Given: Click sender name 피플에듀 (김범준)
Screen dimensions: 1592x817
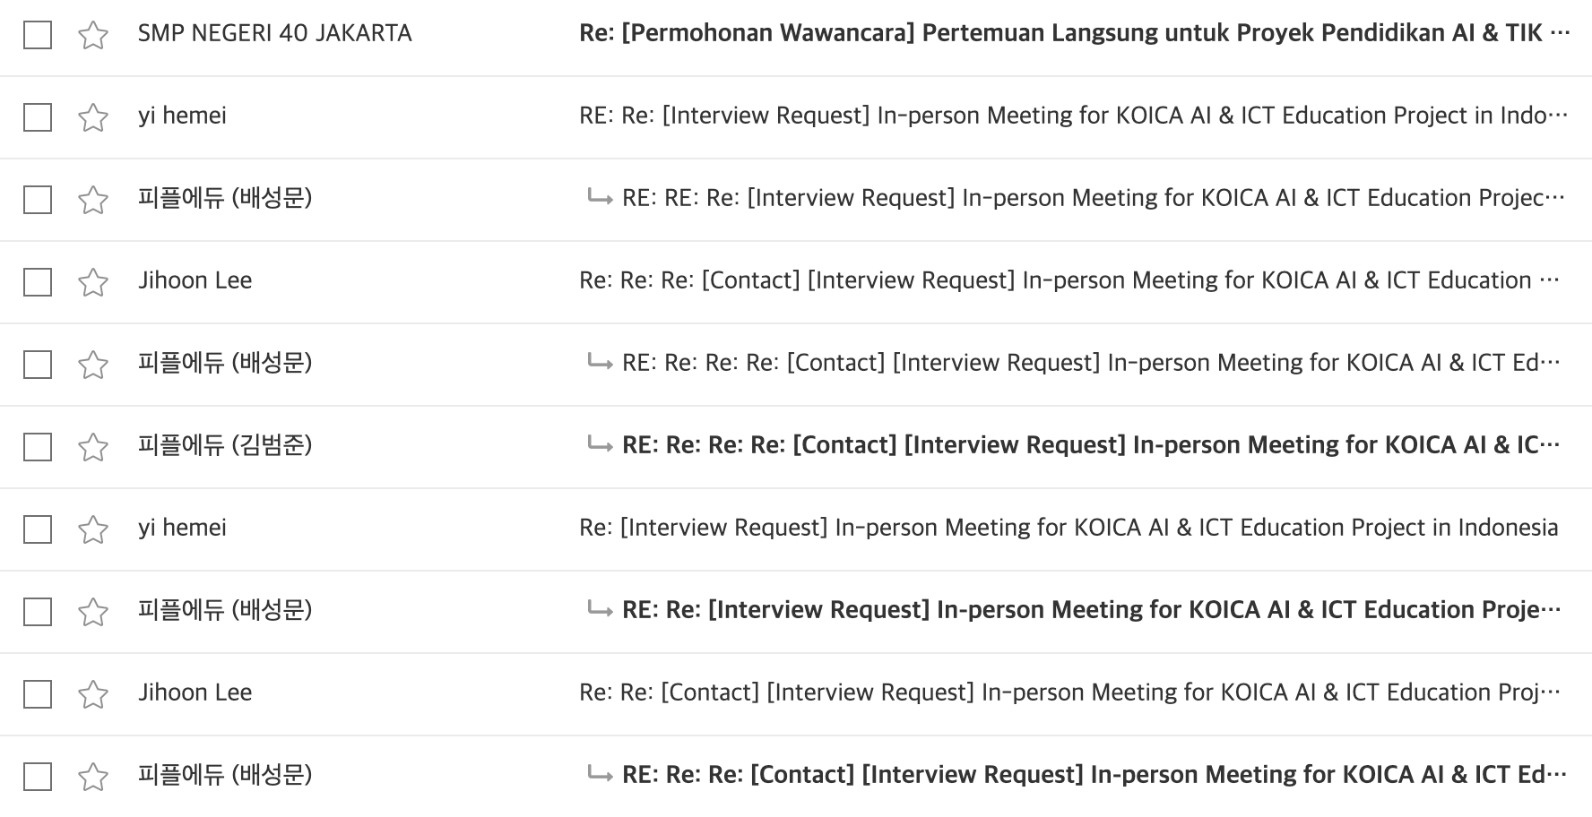Looking at the screenshot, I should point(225,445).
